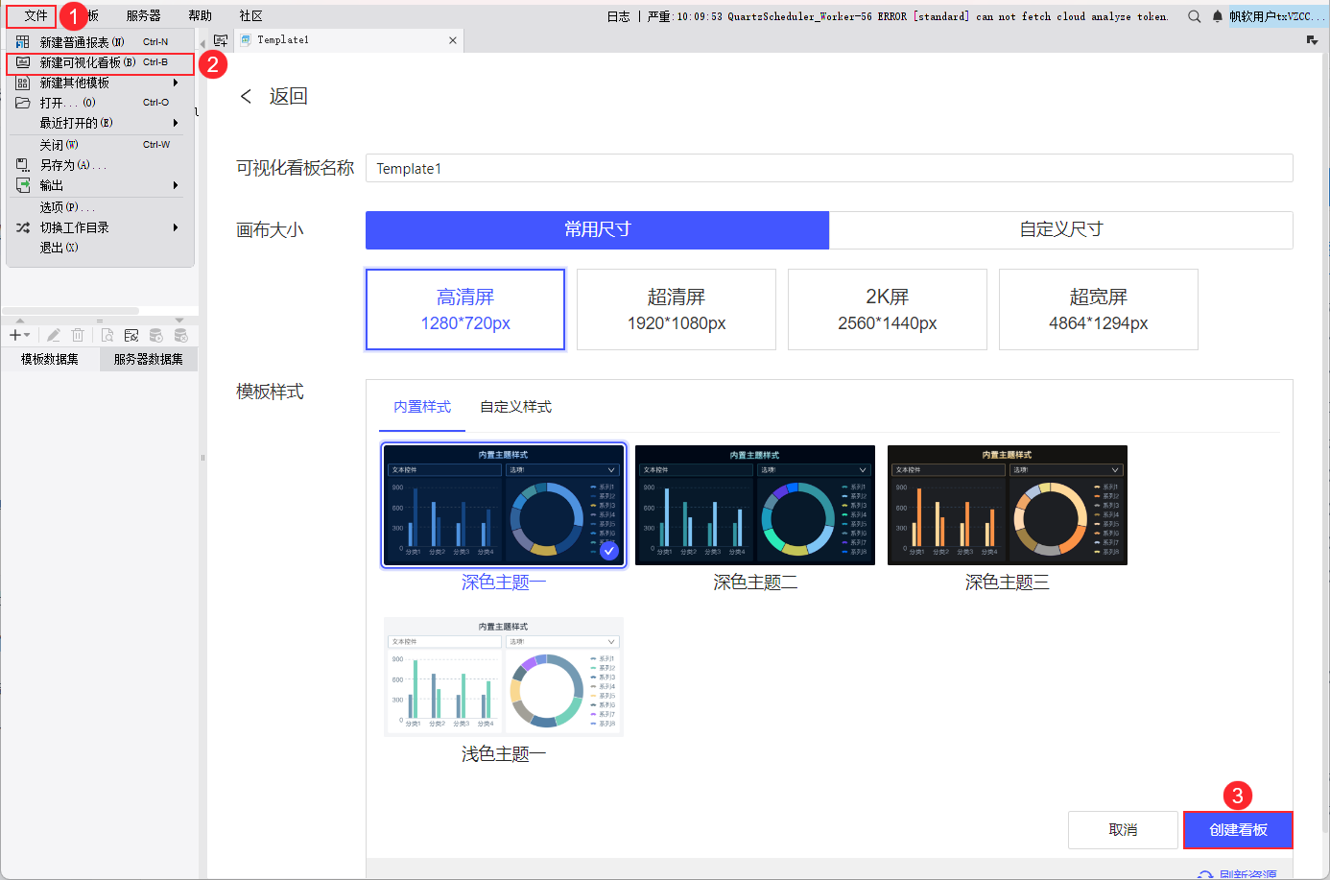Click the 取消 button
This screenshot has width=1330, height=880.
pos(1123,830)
